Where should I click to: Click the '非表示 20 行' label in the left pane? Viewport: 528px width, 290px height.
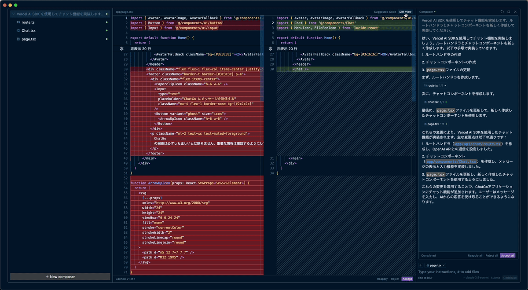(x=140, y=48)
